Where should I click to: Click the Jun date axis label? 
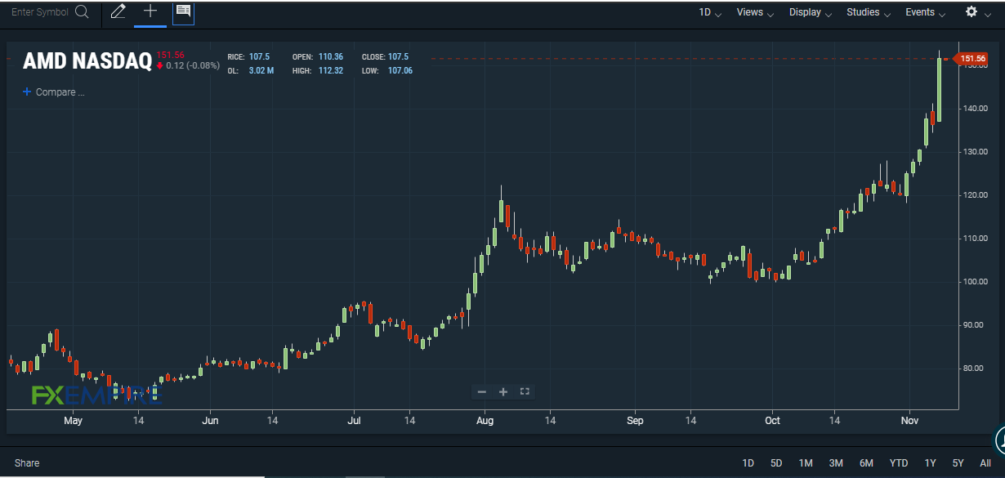(210, 421)
